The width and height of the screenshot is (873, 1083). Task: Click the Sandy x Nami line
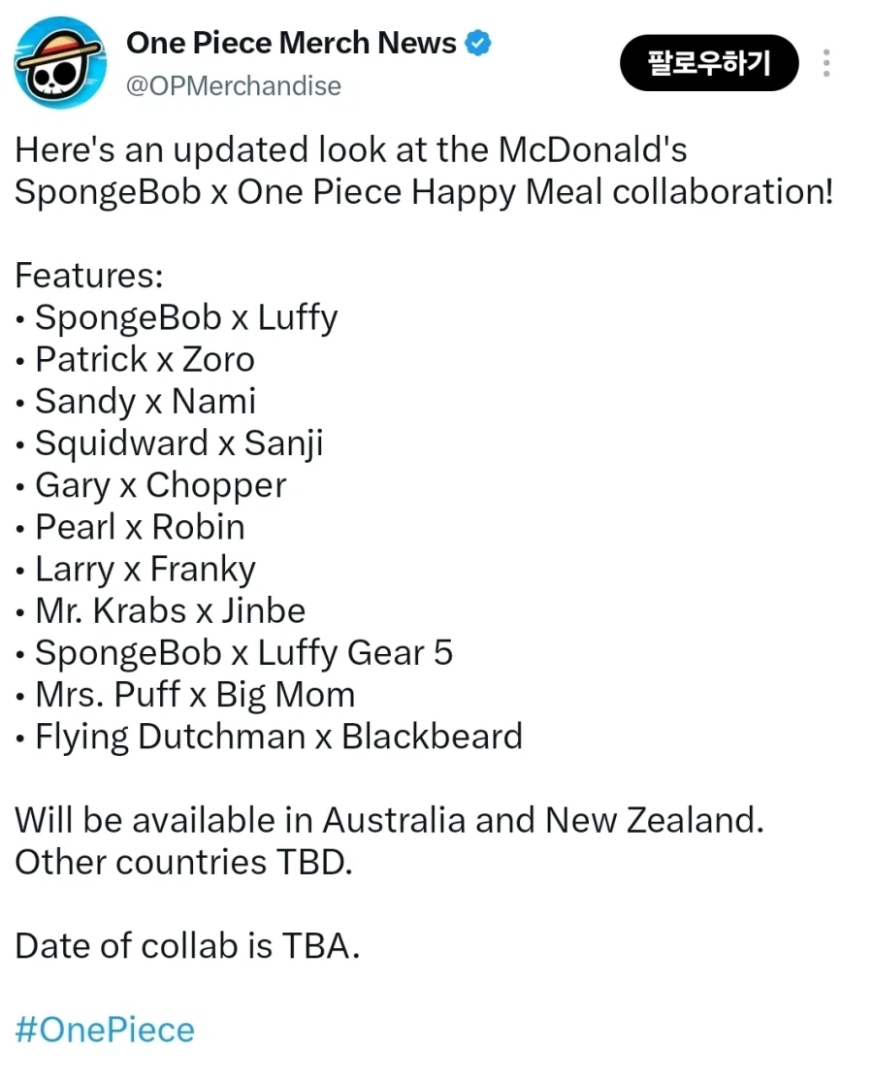145,402
